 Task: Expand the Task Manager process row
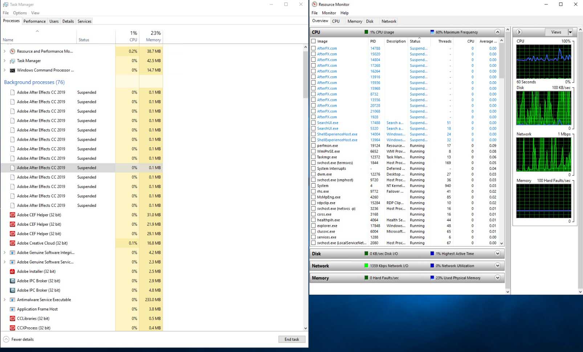5,61
